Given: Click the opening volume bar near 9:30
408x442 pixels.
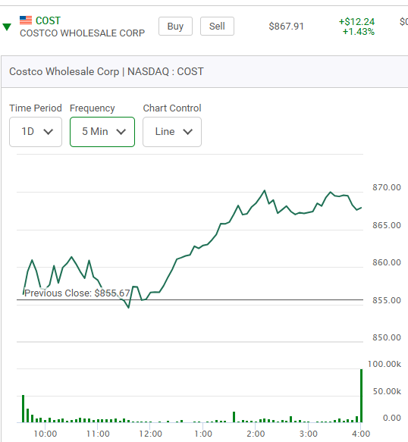Looking at the screenshot, I should pyautogui.click(x=23, y=409).
